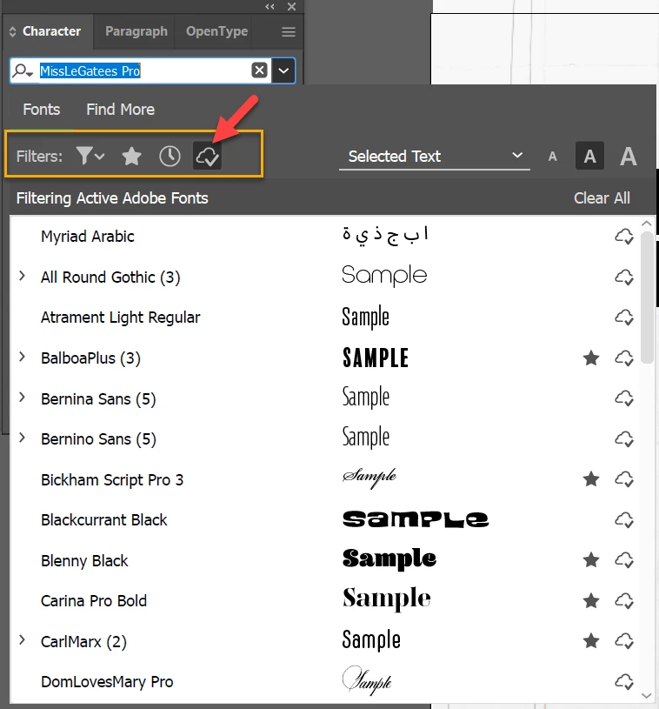Screen dimensions: 659x709
Task: Click the font list scroll up arrow
Action: (647, 224)
